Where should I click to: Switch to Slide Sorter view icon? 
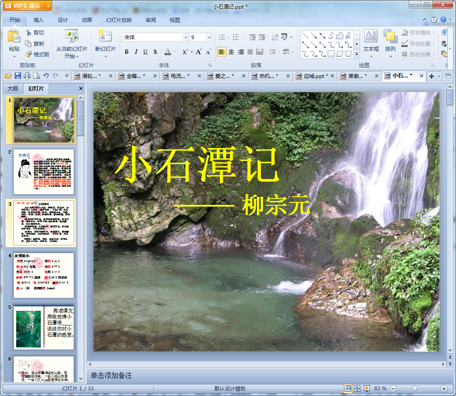coord(357,388)
